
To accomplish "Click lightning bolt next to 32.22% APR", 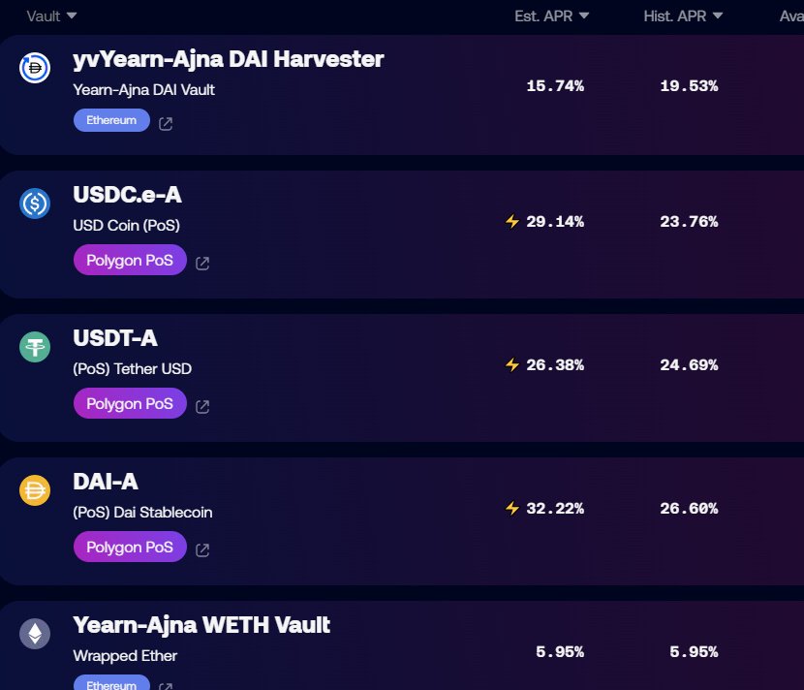I will click(x=512, y=508).
